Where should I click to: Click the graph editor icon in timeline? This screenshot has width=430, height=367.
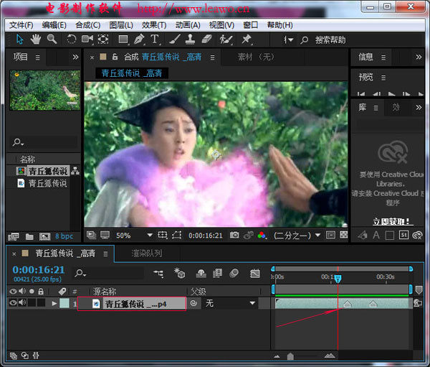(x=254, y=274)
